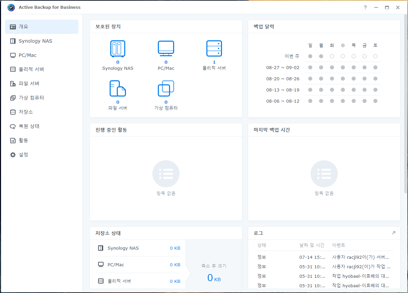Open 설정 settings in the sidebar
Viewport: 408px width, 293px height.
[42, 155]
